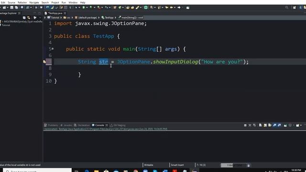Toggle Block Selection Mode icon

click(x=66, y=8)
